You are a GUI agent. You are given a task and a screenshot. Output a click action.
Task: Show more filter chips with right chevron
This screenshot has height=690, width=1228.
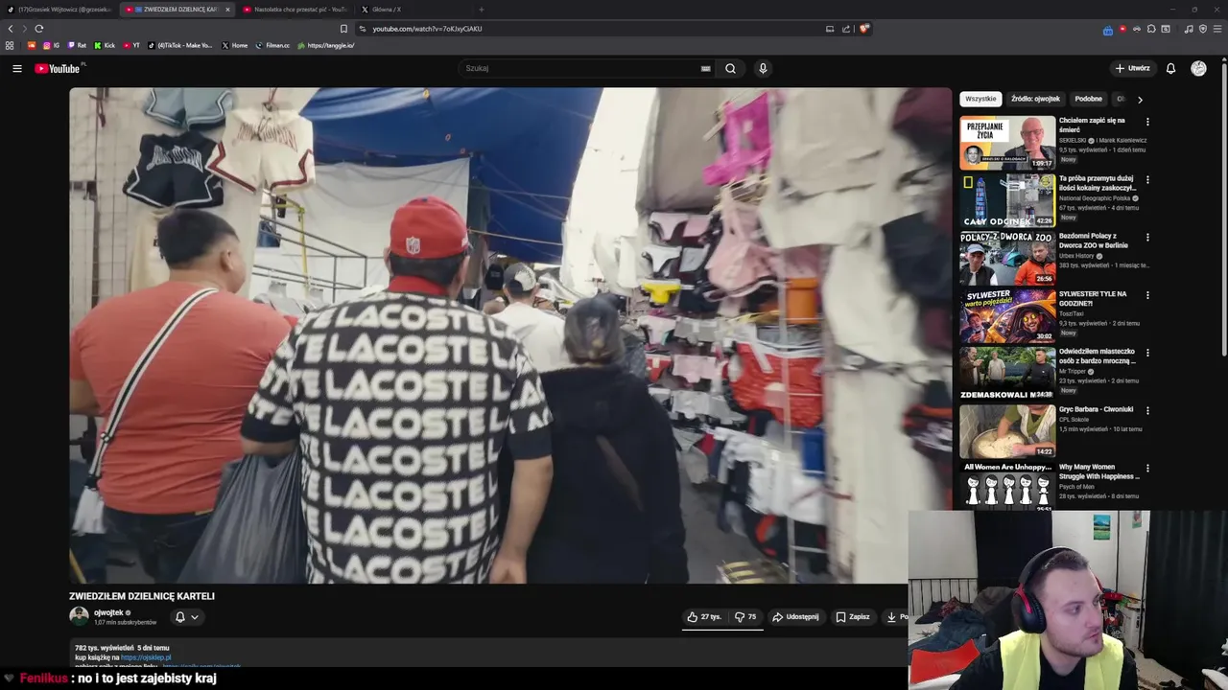(1140, 99)
